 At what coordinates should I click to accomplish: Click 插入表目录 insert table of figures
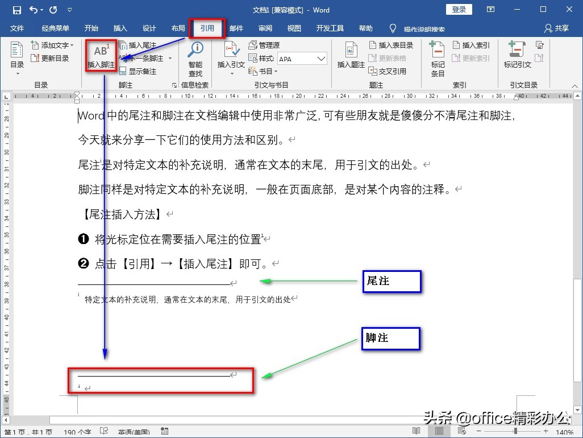[x=391, y=46]
